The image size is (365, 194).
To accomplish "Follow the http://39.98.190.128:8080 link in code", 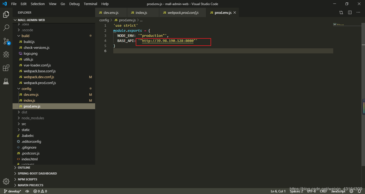I will coord(168,41).
